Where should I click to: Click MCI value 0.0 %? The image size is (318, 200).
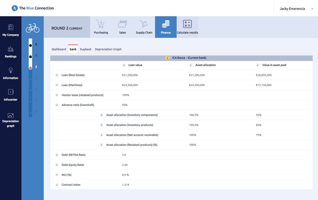125,175
